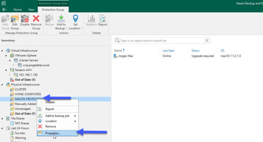Choose Properties... in the context menu
Viewport: 263px width, 142px height.
pos(58,133)
